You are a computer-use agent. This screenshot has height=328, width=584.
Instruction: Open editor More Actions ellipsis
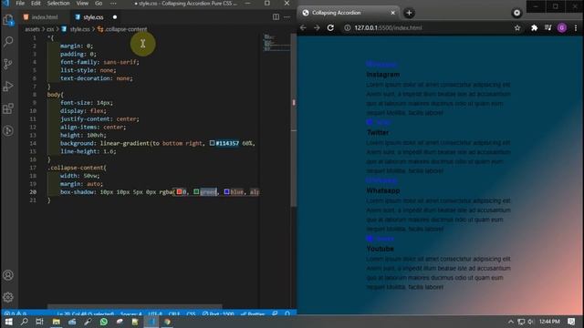tap(287, 17)
